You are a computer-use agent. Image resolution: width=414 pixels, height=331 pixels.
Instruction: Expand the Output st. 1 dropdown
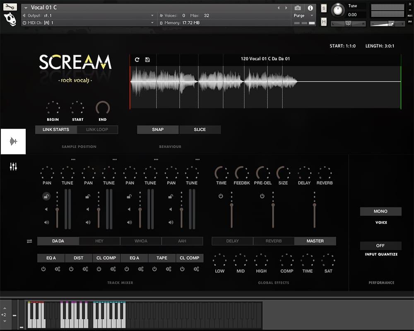pos(152,16)
